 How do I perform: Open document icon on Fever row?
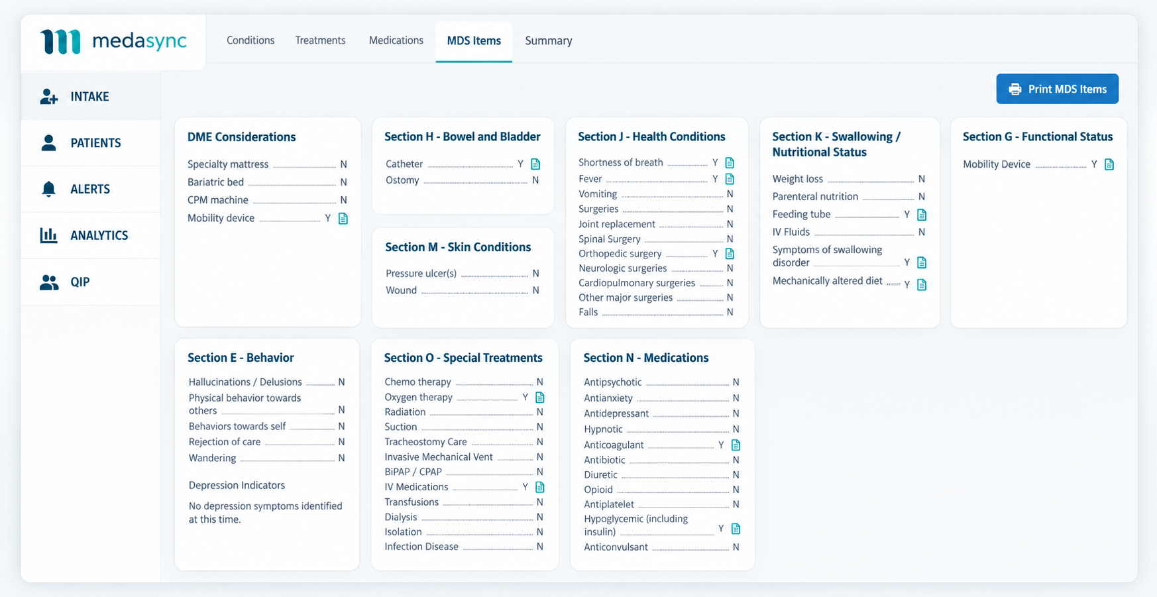tap(730, 179)
